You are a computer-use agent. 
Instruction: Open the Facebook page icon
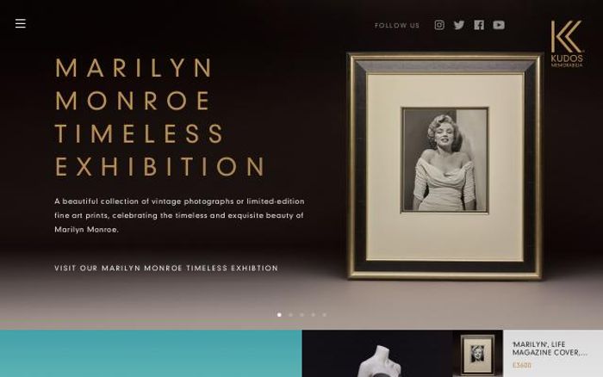point(479,25)
